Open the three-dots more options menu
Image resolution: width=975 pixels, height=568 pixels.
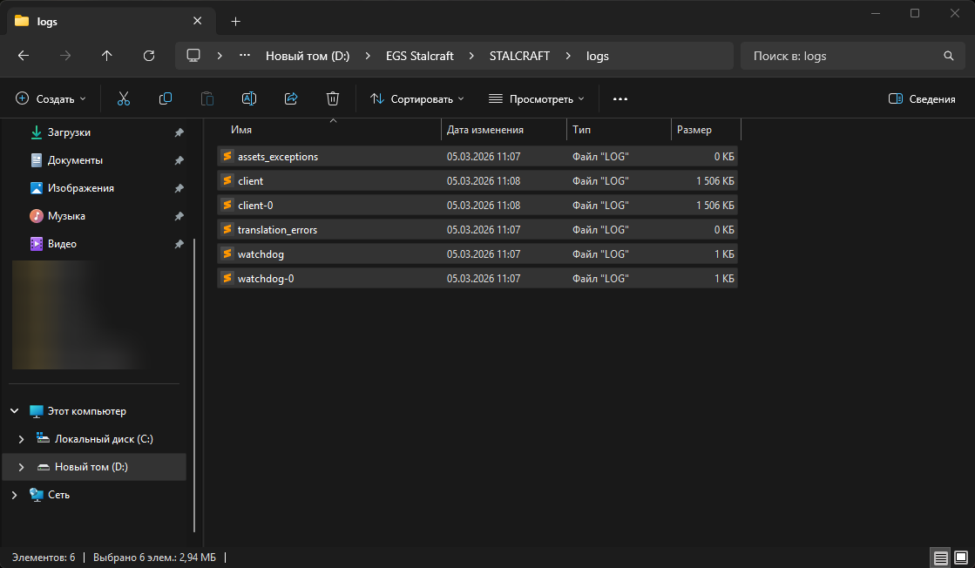coord(620,99)
